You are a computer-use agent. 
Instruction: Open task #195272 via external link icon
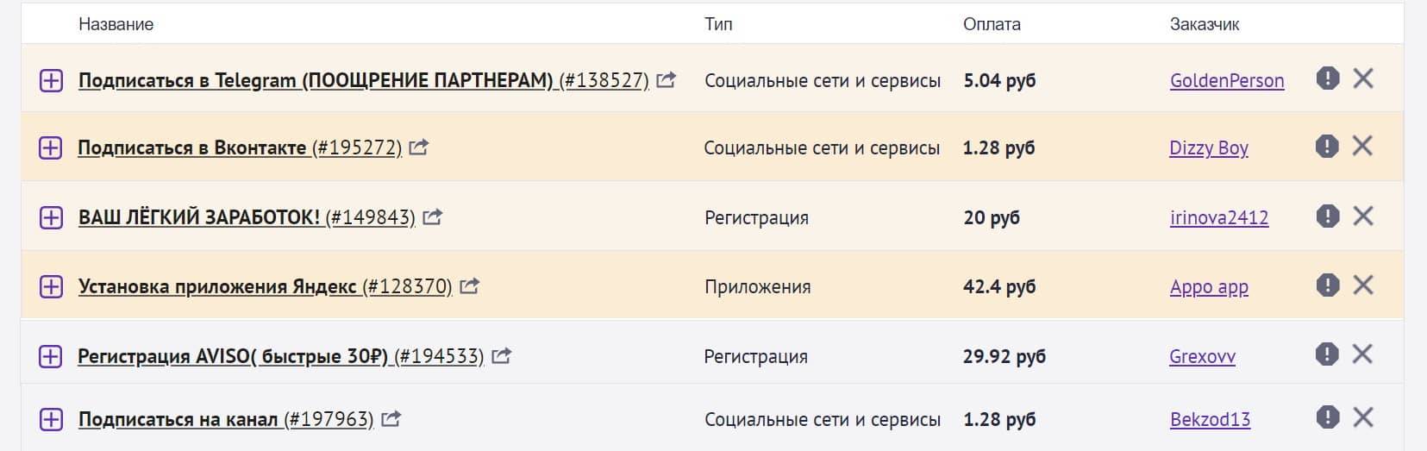[x=418, y=147]
